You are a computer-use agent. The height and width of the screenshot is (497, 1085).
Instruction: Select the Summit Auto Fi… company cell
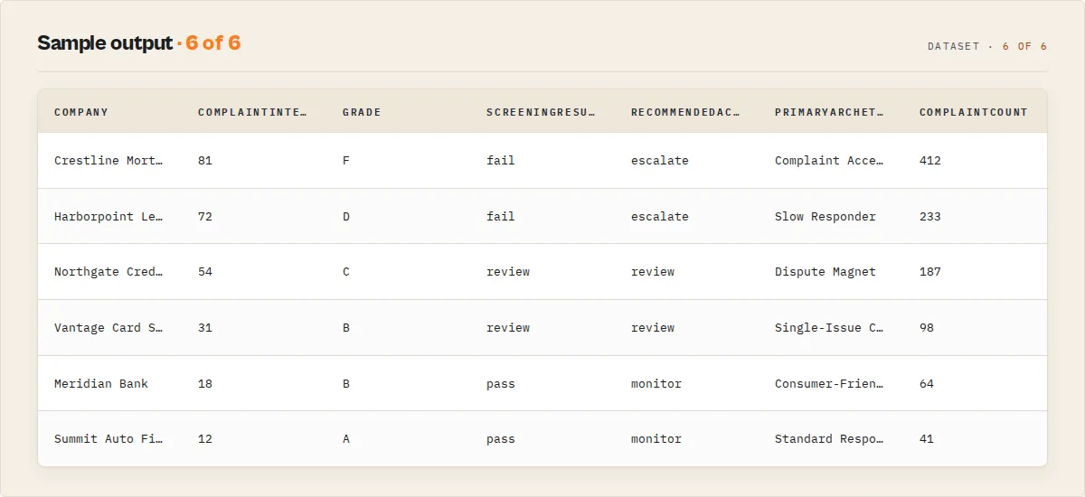point(108,439)
